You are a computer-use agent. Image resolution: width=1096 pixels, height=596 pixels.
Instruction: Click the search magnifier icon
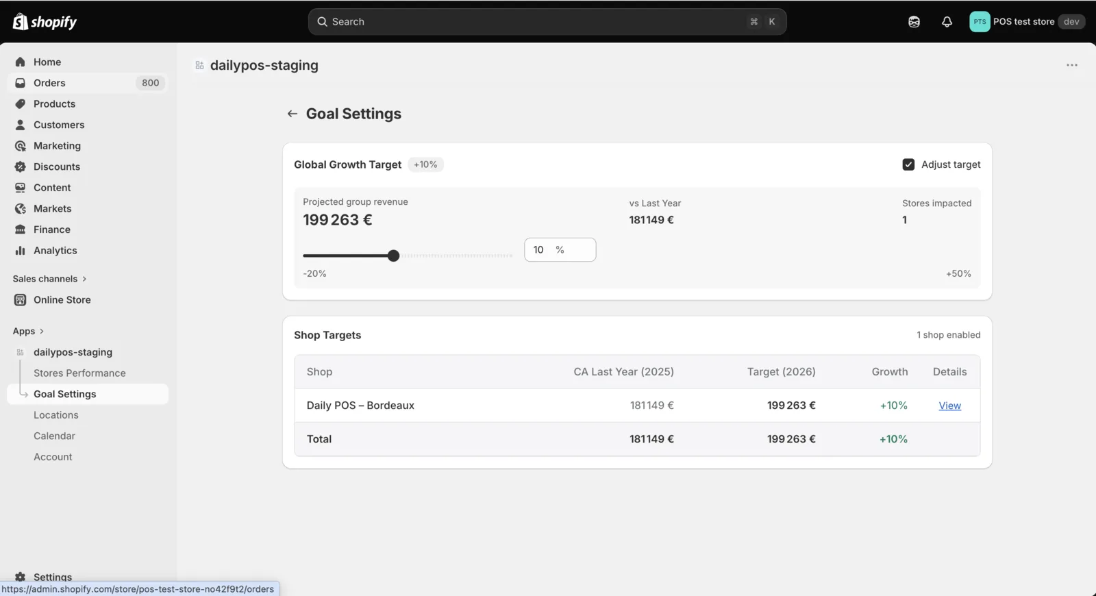pos(322,22)
